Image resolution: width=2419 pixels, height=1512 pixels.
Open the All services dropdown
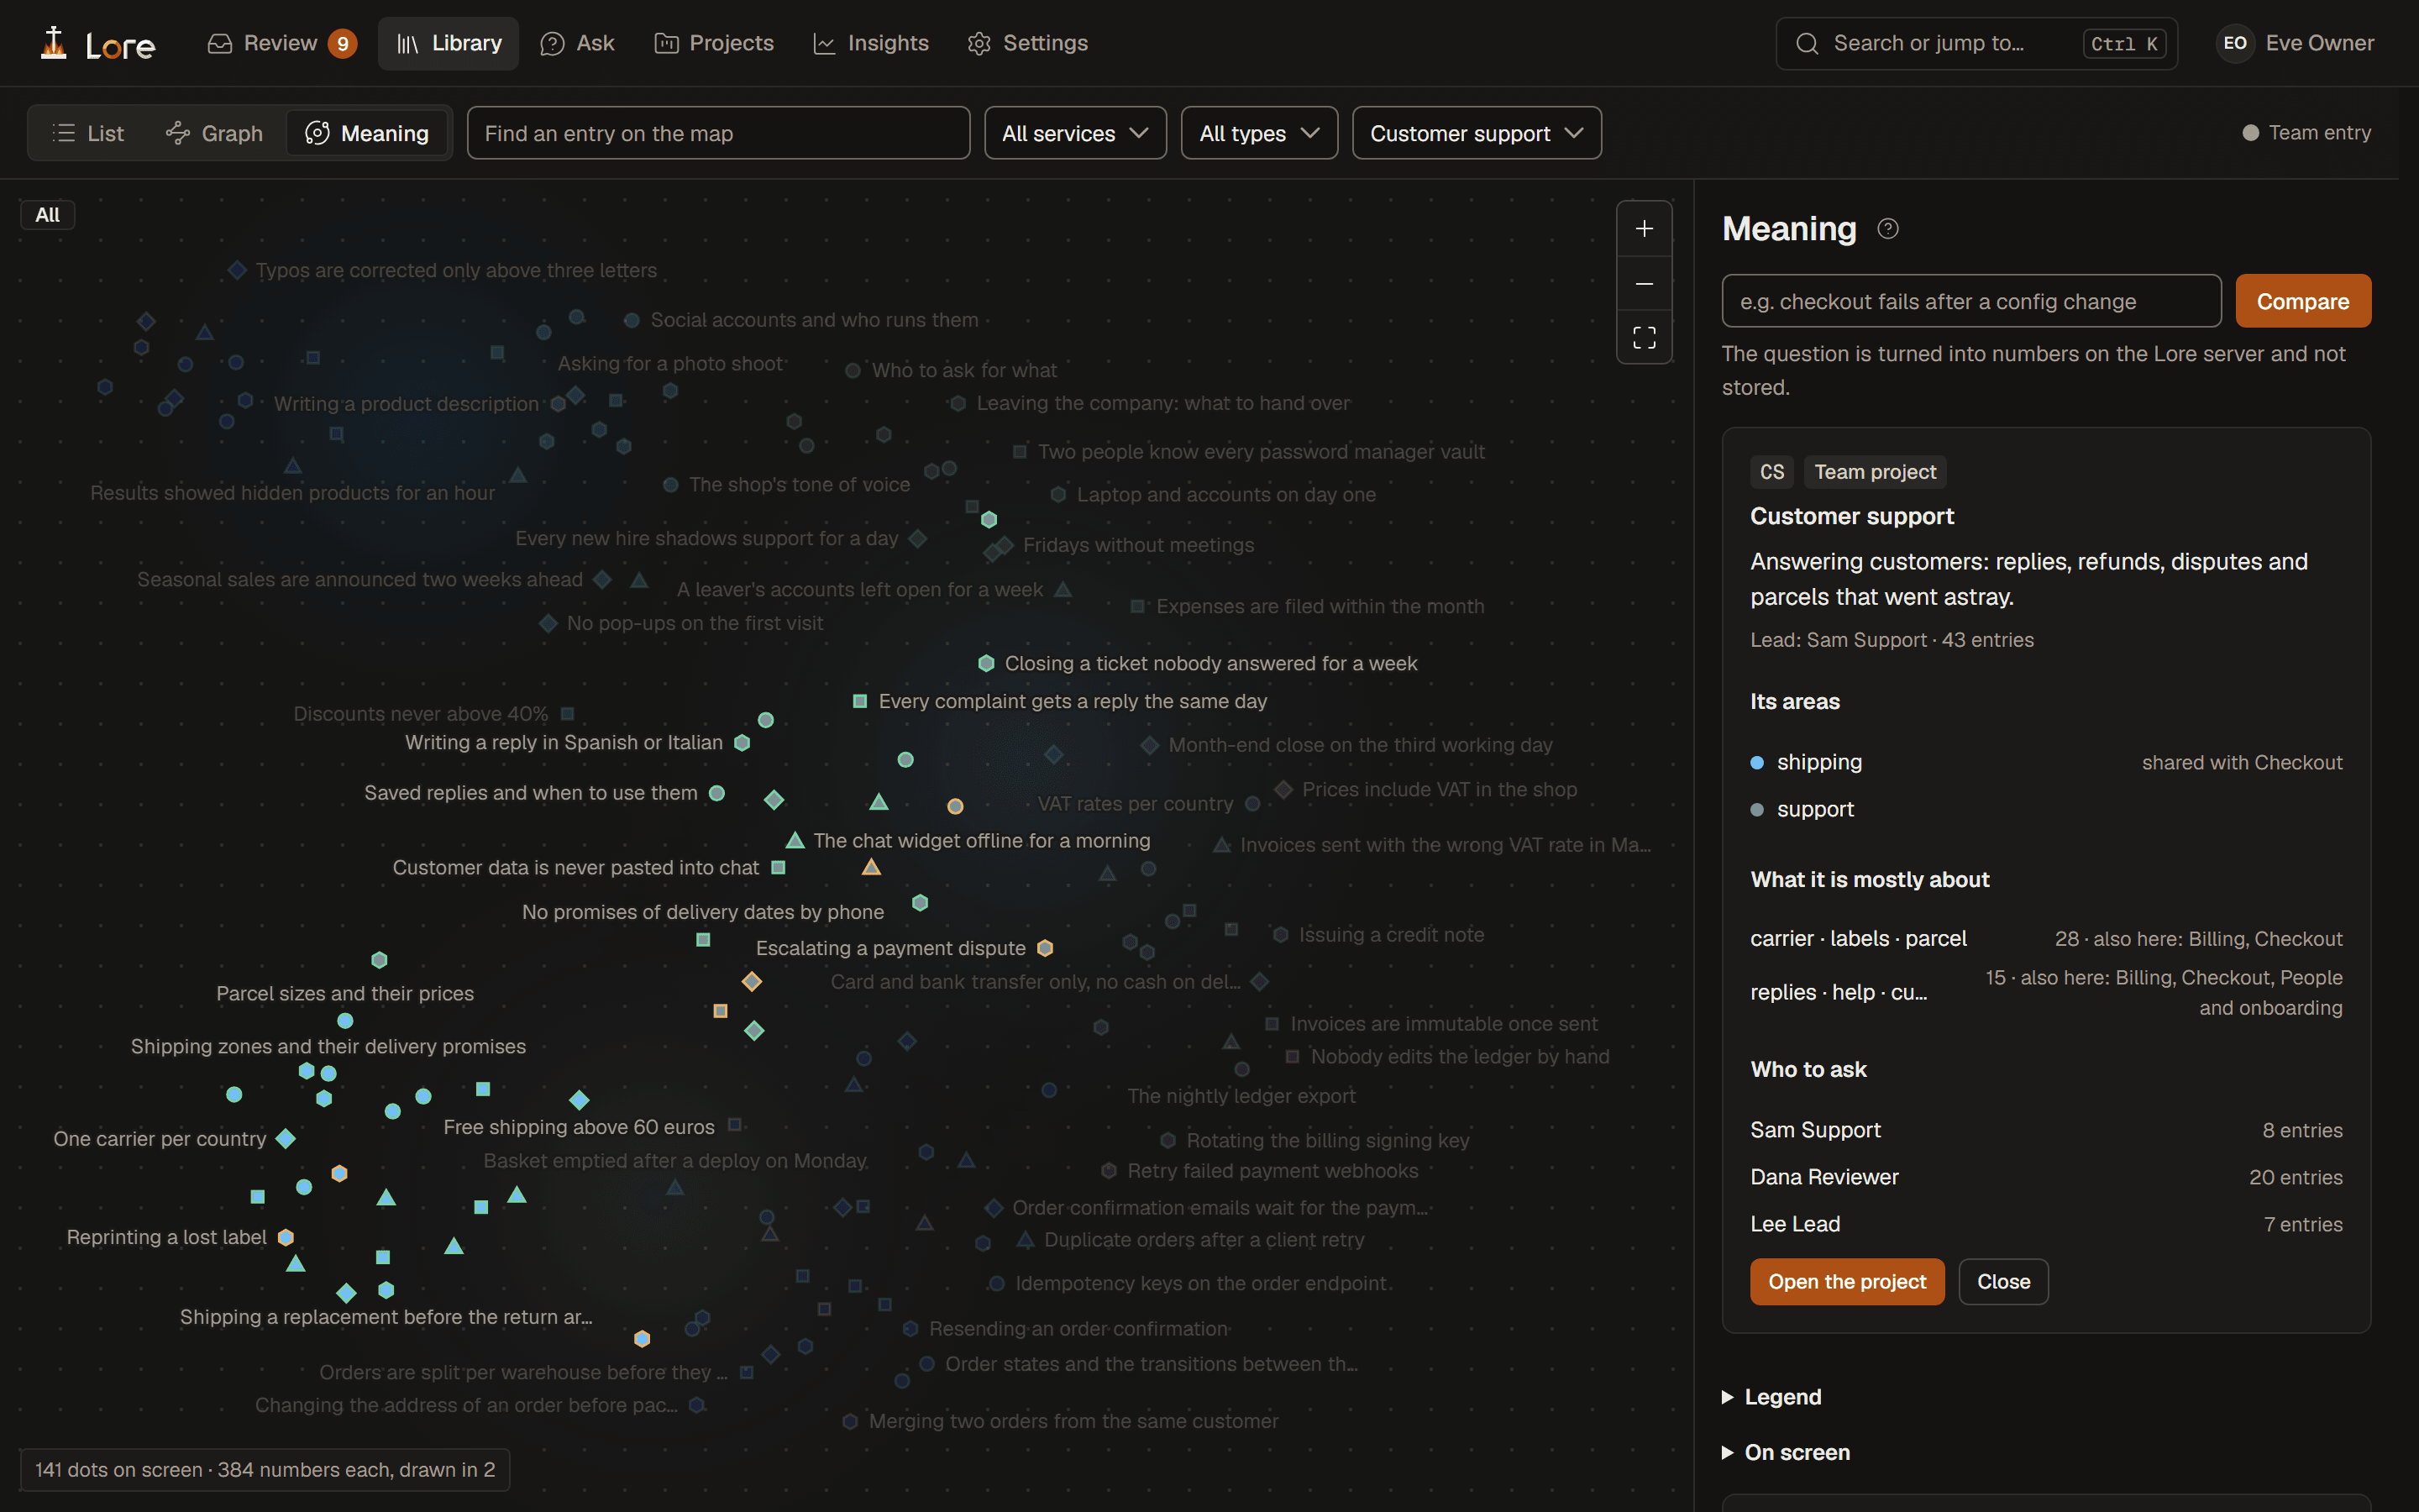(1074, 133)
